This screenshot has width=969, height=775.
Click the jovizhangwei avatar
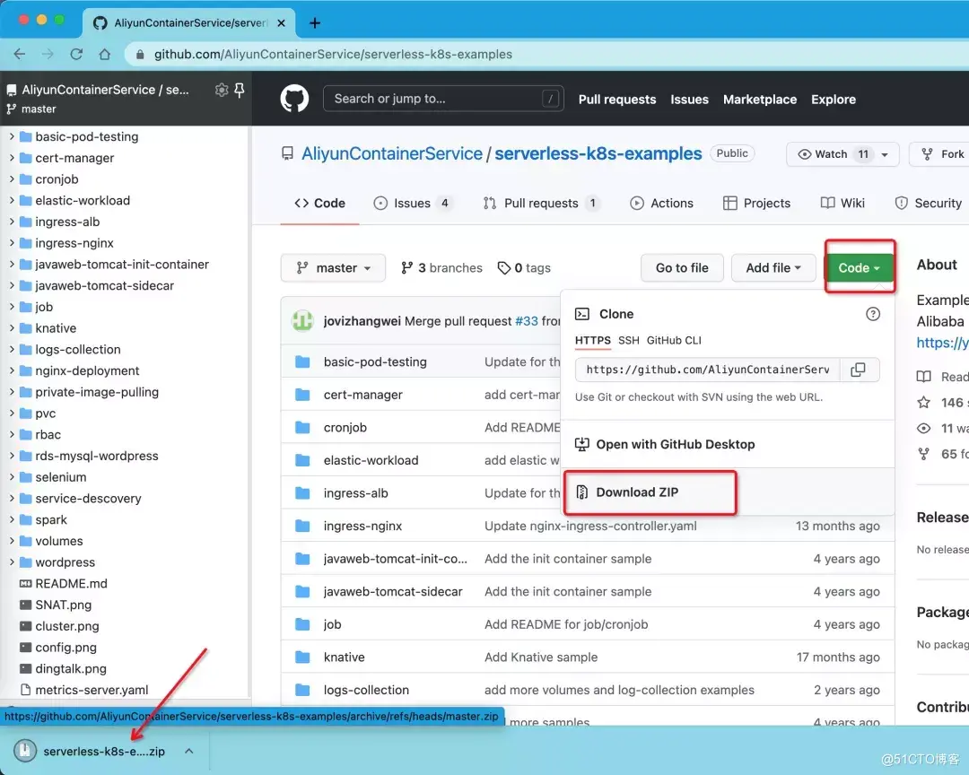click(x=303, y=321)
